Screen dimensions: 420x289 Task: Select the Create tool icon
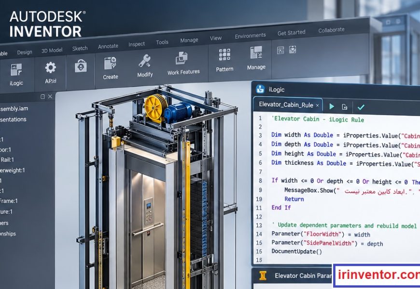point(110,63)
